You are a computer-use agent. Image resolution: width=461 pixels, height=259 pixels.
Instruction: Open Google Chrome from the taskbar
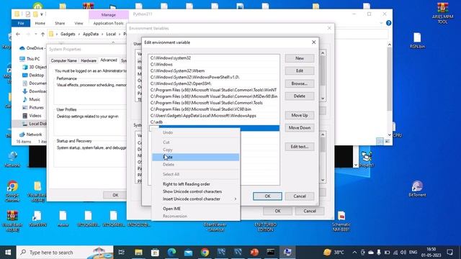[x=205, y=253]
